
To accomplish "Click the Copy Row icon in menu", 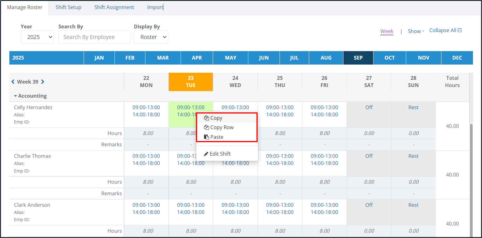I will click(206, 127).
